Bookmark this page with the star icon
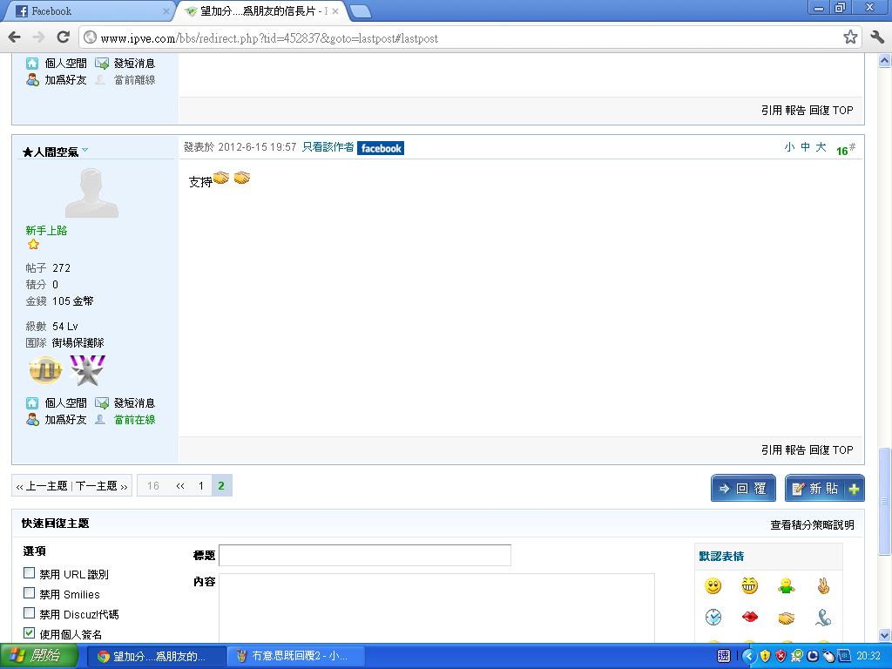Screen dimensions: 892x669 (x=850, y=37)
